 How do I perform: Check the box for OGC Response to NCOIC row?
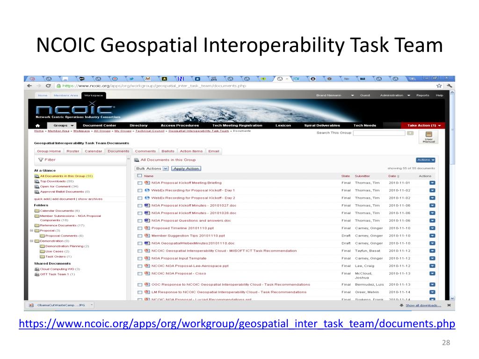pos(139,285)
